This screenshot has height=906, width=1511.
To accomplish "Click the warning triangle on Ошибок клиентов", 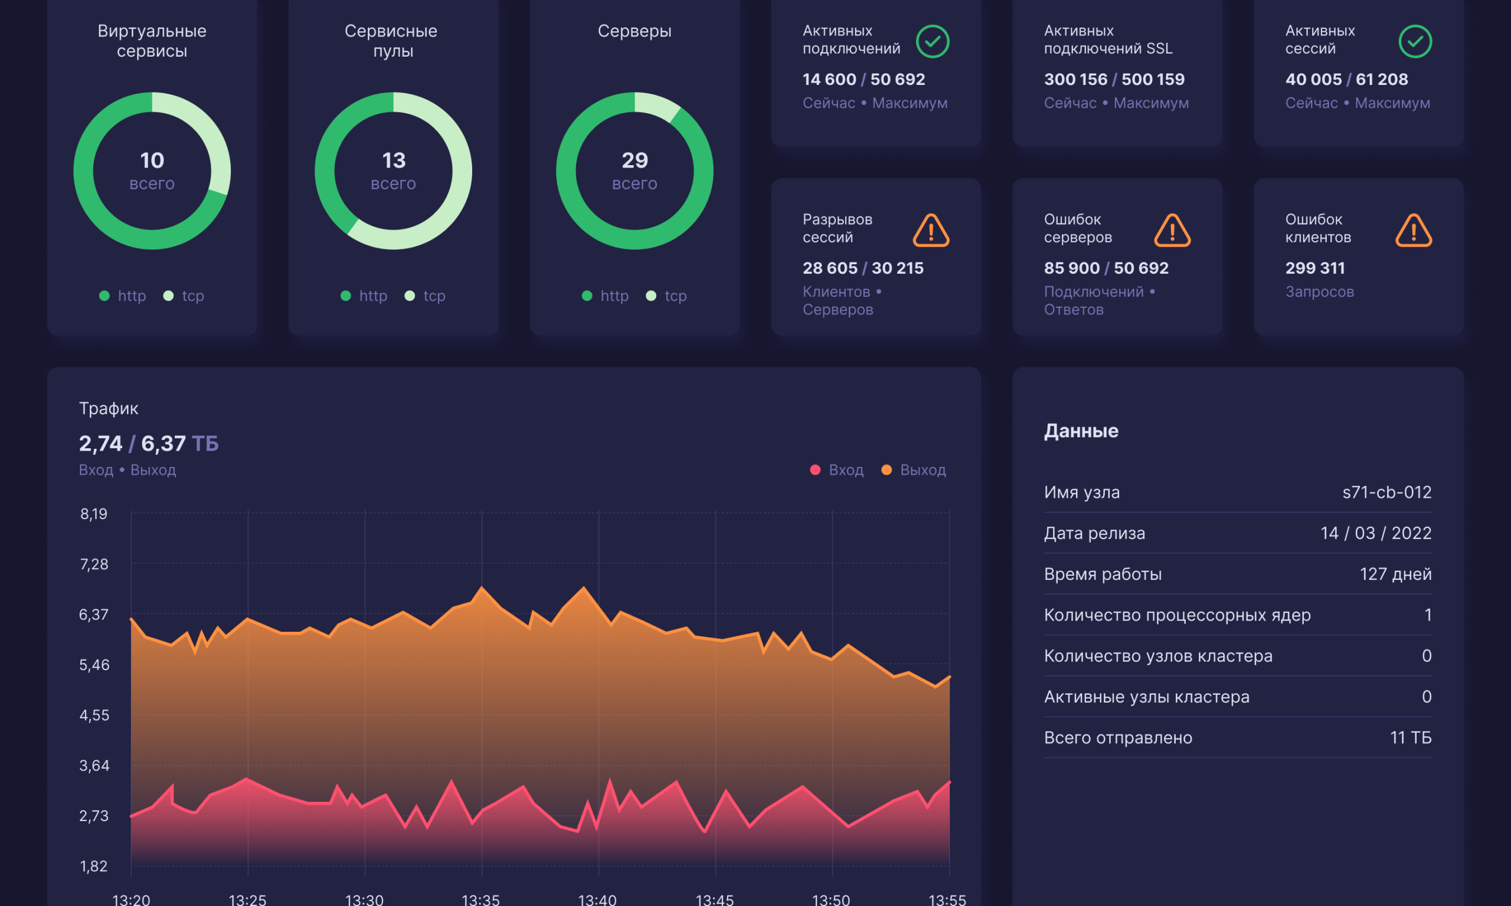I will pyautogui.click(x=1413, y=231).
